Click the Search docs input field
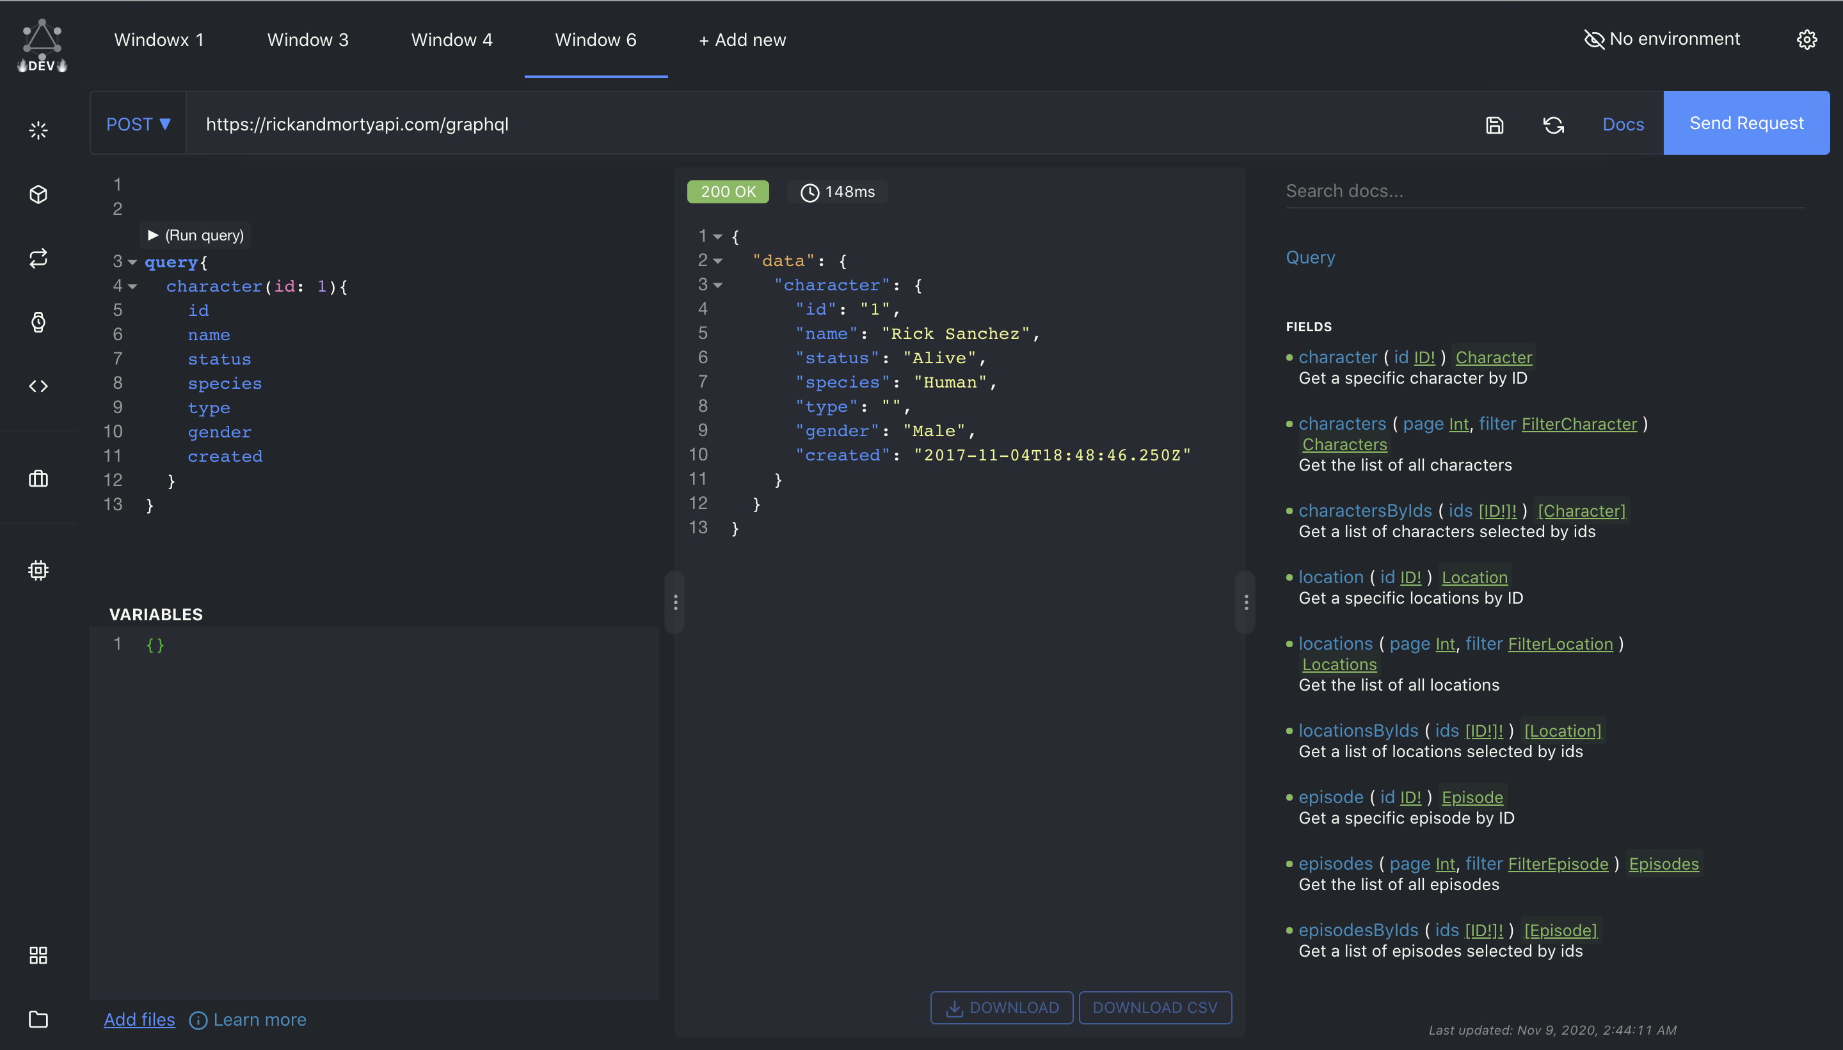 coord(1544,191)
